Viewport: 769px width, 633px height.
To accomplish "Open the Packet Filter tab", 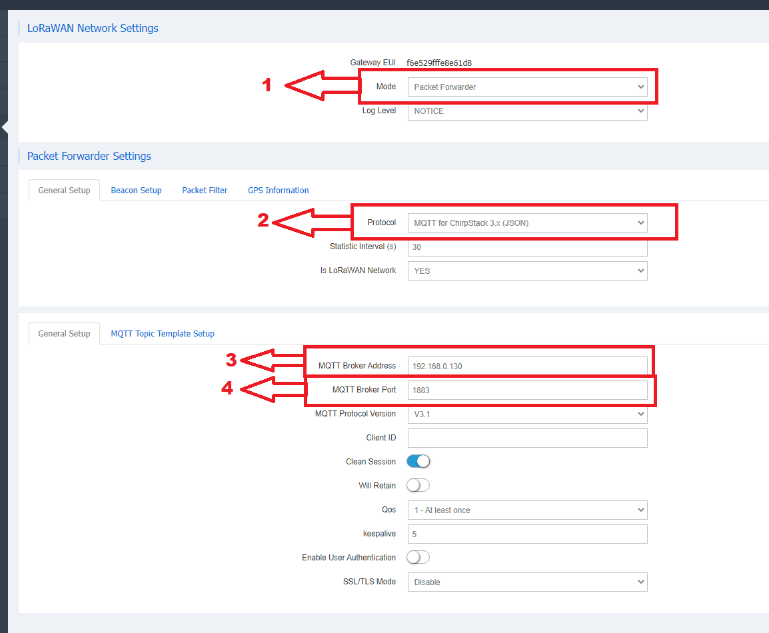I will (x=205, y=191).
